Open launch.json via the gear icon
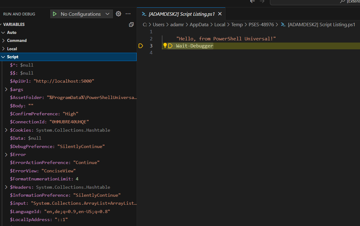 click(118, 14)
